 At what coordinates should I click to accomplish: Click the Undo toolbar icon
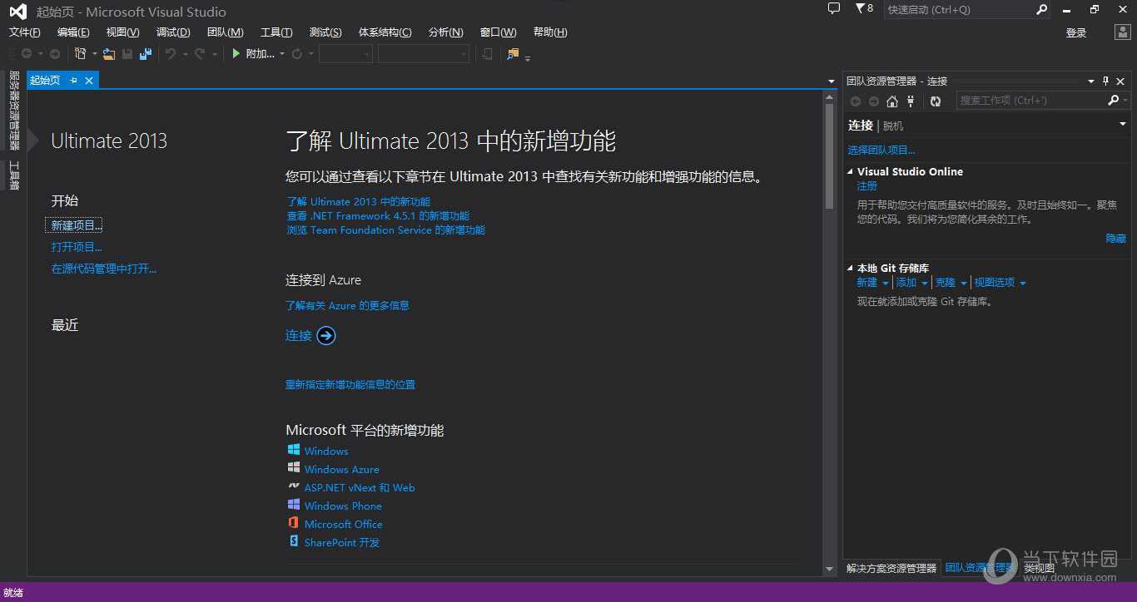(x=171, y=54)
